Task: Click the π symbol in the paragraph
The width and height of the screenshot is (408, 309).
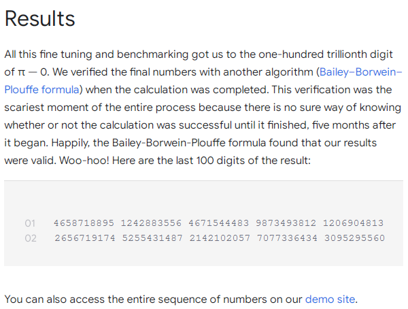Action: pos(20,71)
